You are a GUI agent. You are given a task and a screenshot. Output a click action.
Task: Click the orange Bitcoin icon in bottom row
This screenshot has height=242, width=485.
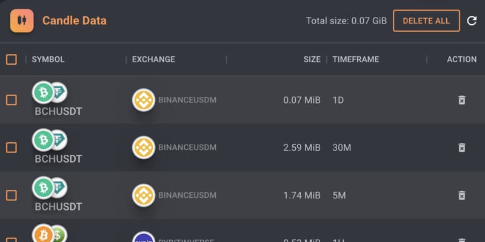coord(43,234)
